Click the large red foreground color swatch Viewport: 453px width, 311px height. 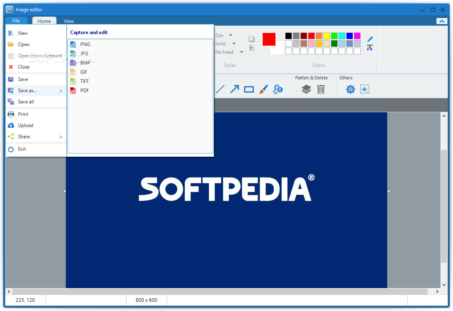coord(269,39)
